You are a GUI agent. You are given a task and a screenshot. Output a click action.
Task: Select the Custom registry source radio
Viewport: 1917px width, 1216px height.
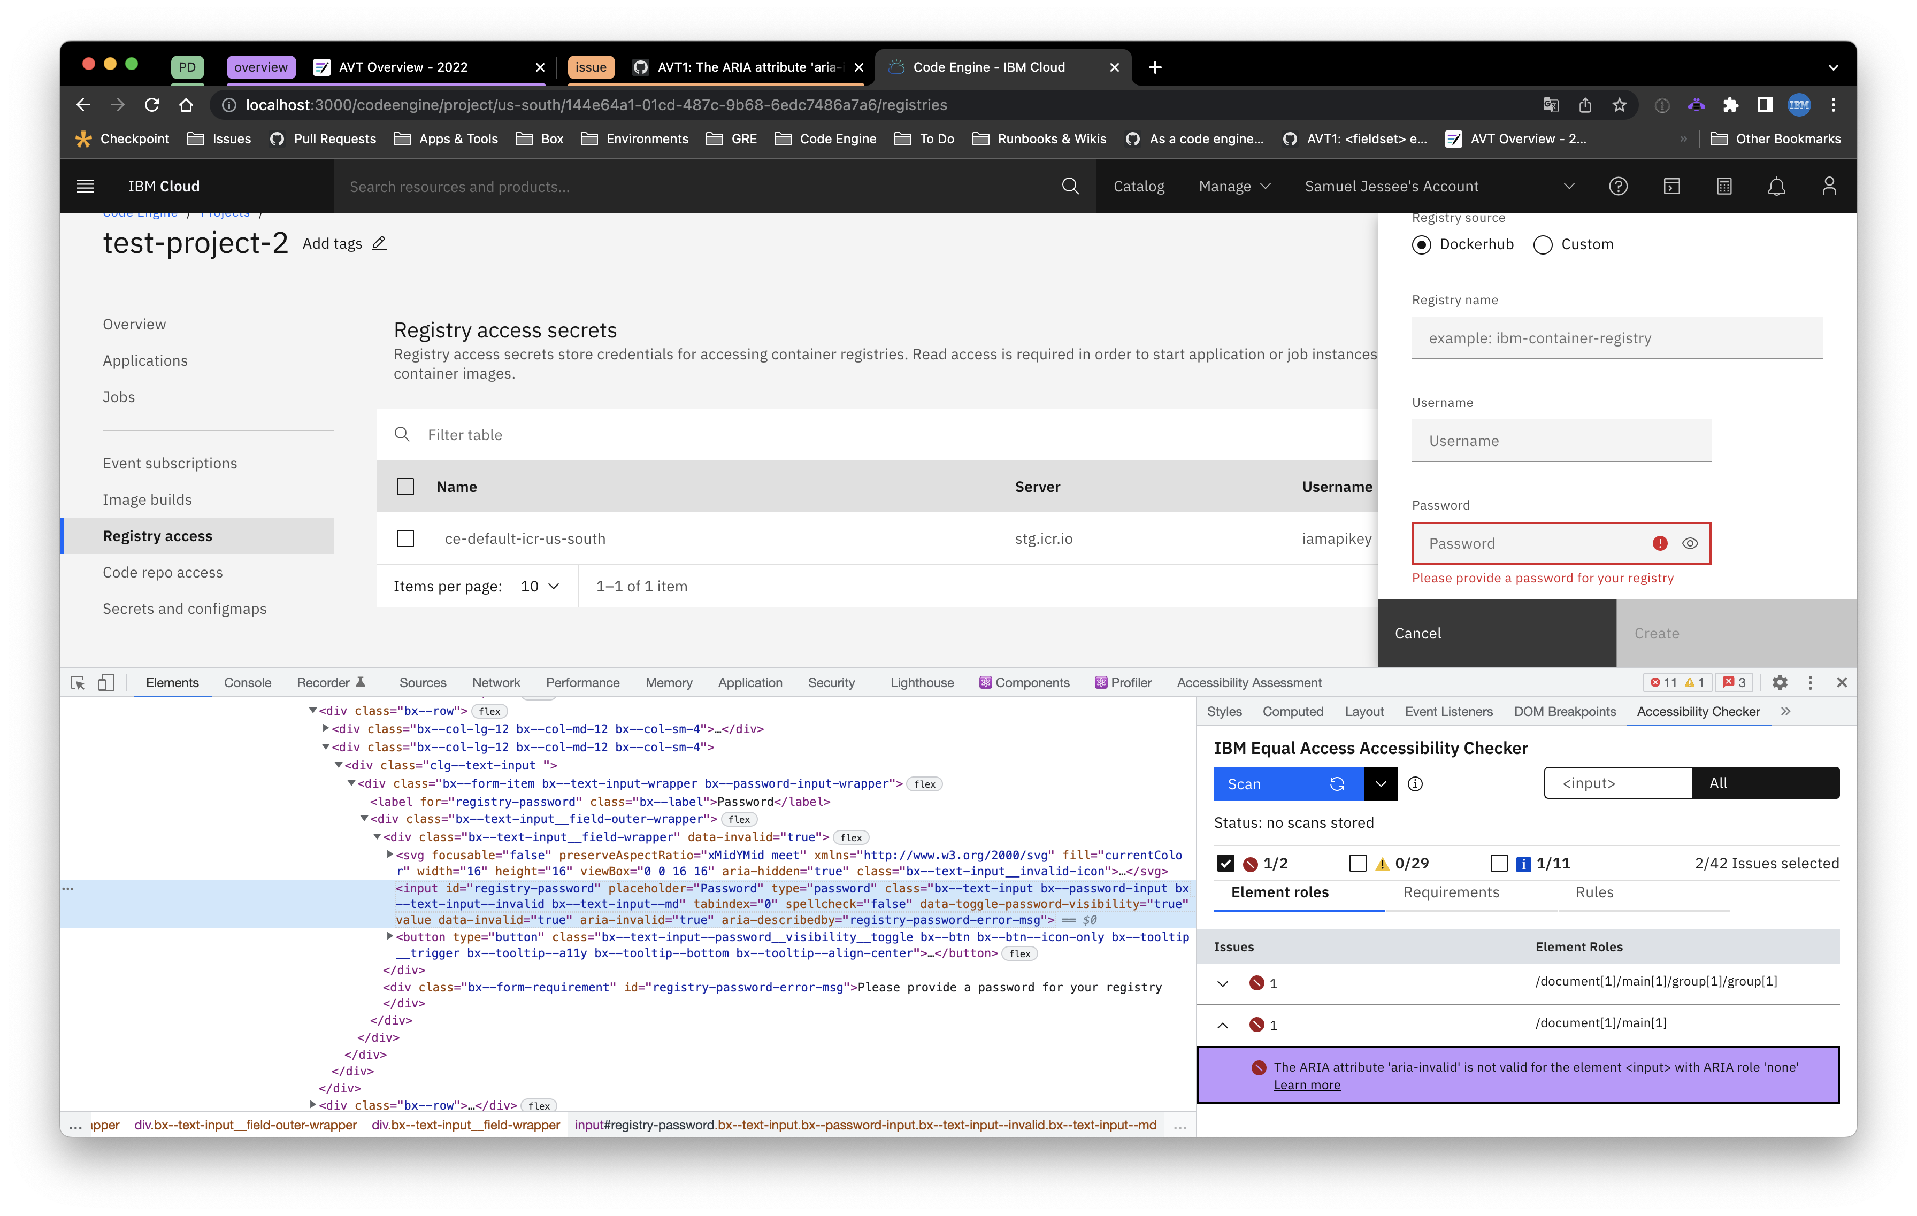pyautogui.click(x=1542, y=244)
